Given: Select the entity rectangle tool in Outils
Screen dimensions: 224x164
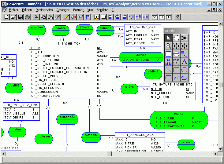Looking at the screenshot, I should coord(168,54).
